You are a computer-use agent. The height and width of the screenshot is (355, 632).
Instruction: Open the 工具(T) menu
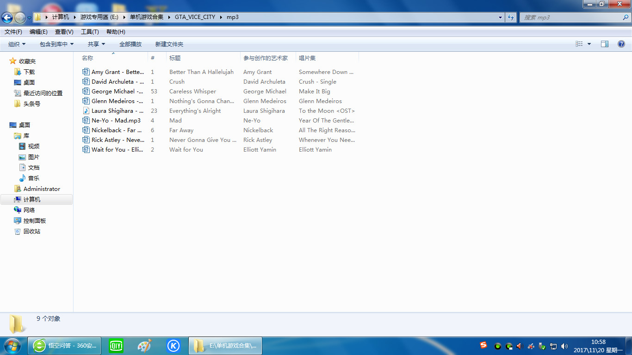coord(90,32)
